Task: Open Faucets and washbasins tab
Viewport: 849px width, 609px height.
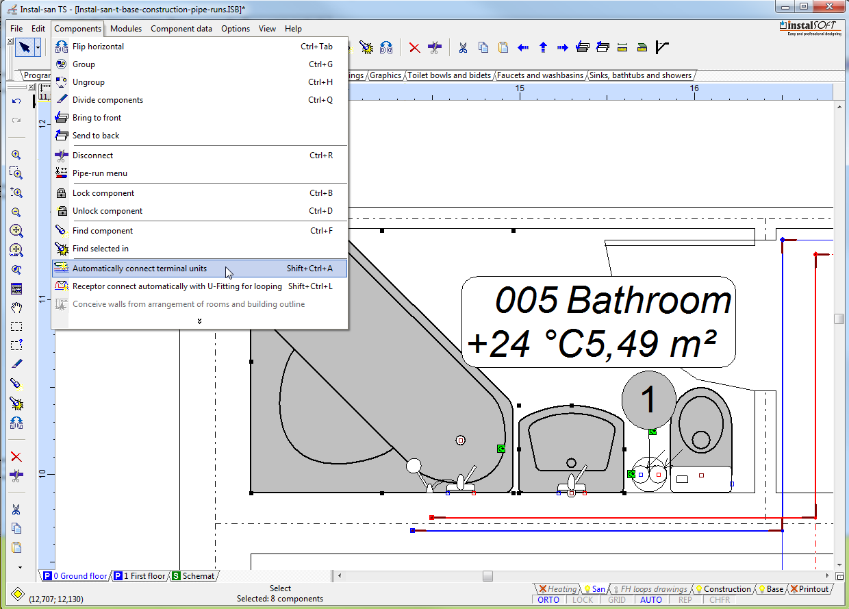Action: [x=540, y=75]
